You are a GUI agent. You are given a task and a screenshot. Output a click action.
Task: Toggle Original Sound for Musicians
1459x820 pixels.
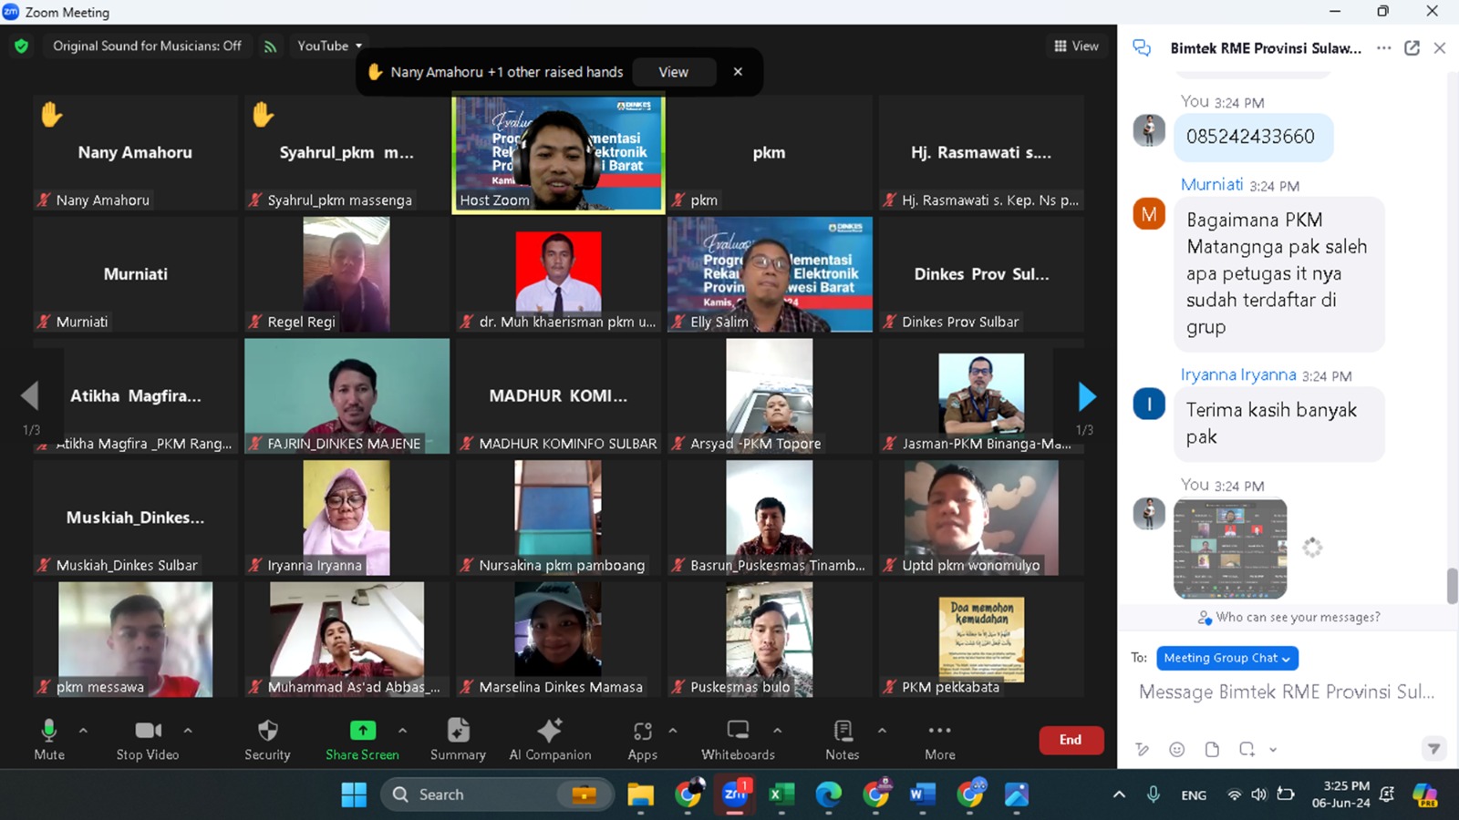tap(147, 46)
